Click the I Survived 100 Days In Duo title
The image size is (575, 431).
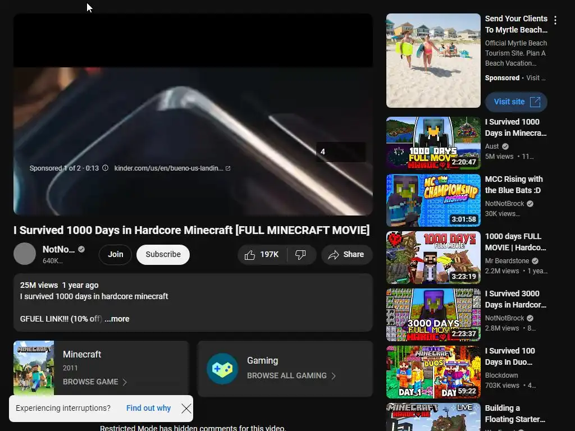click(510, 356)
